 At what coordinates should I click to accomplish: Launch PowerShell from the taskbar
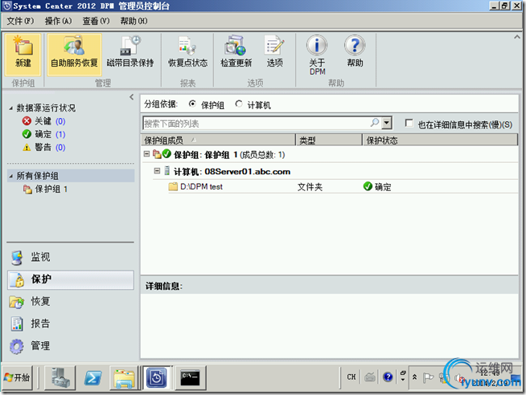(92, 377)
